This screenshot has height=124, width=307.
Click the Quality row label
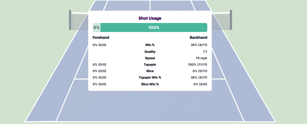(150, 52)
